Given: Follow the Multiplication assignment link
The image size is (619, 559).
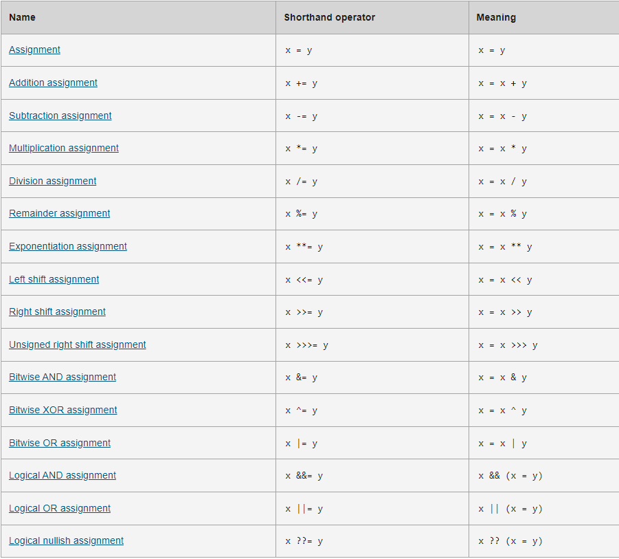Looking at the screenshot, I should (64, 148).
